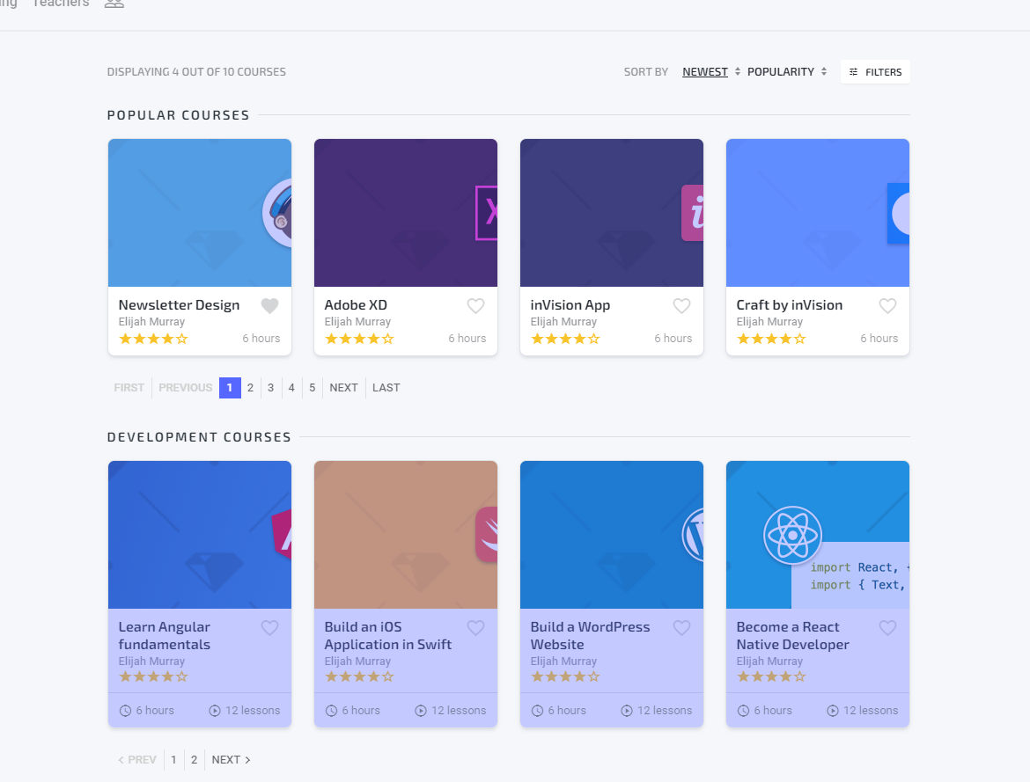Click star rating on Newsletter Design
Viewport: 1030px width, 782px height.
[153, 339]
